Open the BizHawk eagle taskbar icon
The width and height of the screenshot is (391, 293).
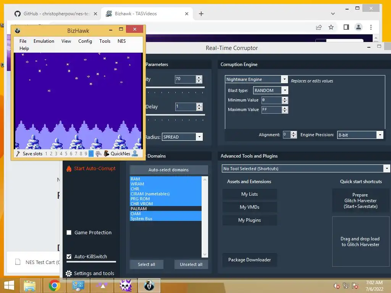tap(149, 285)
